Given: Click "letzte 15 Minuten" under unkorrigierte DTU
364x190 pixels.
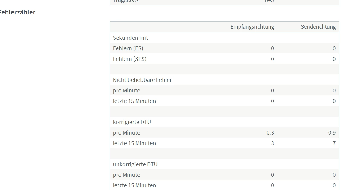Looking at the screenshot, I should click(x=134, y=185).
